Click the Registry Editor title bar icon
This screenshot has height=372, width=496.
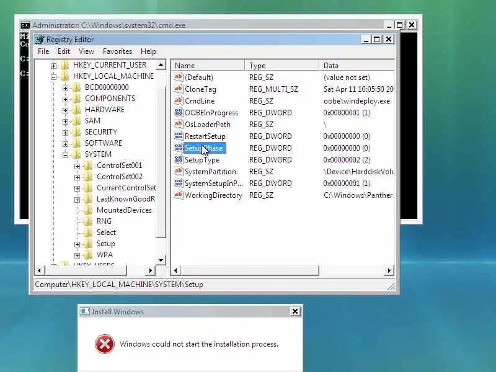40,40
